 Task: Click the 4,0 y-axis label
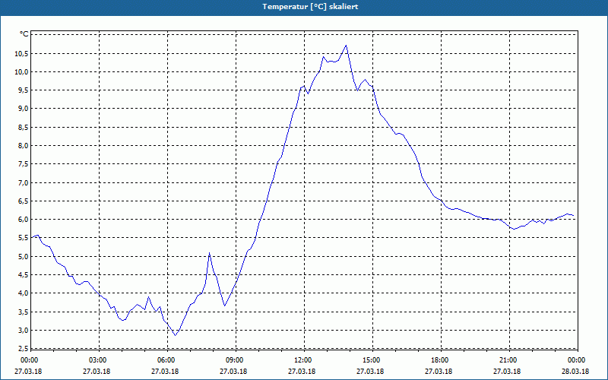(x=24, y=293)
